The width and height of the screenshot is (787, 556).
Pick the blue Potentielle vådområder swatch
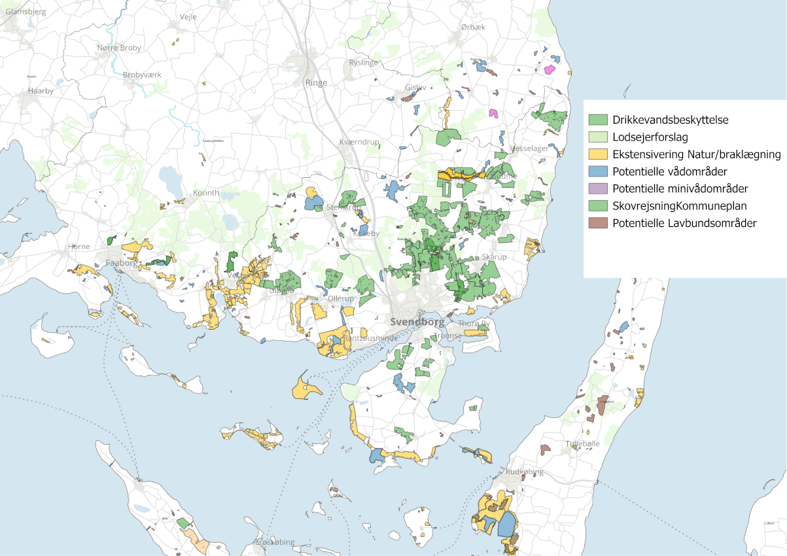pos(599,171)
